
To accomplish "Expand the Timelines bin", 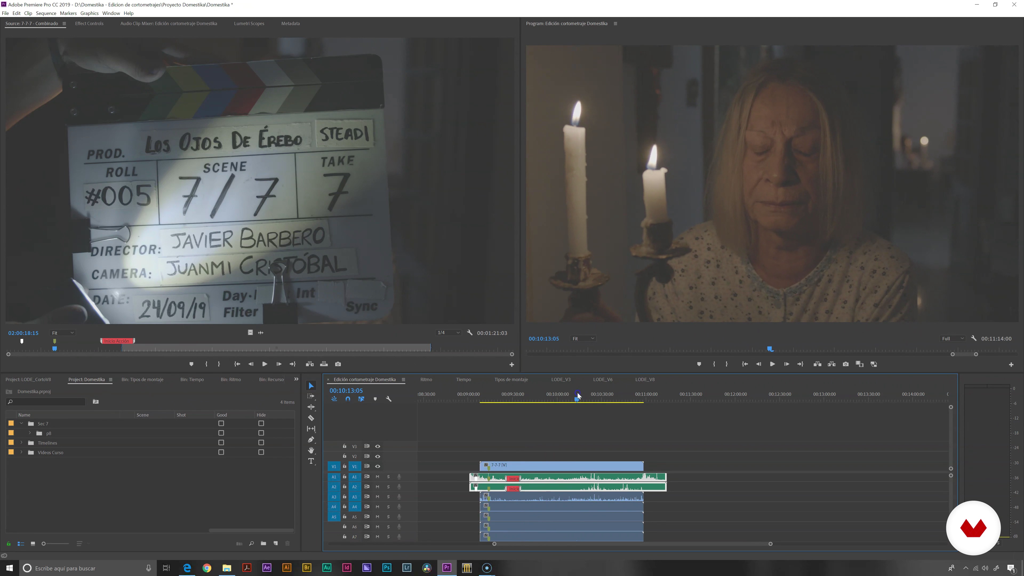I will click(x=21, y=442).
